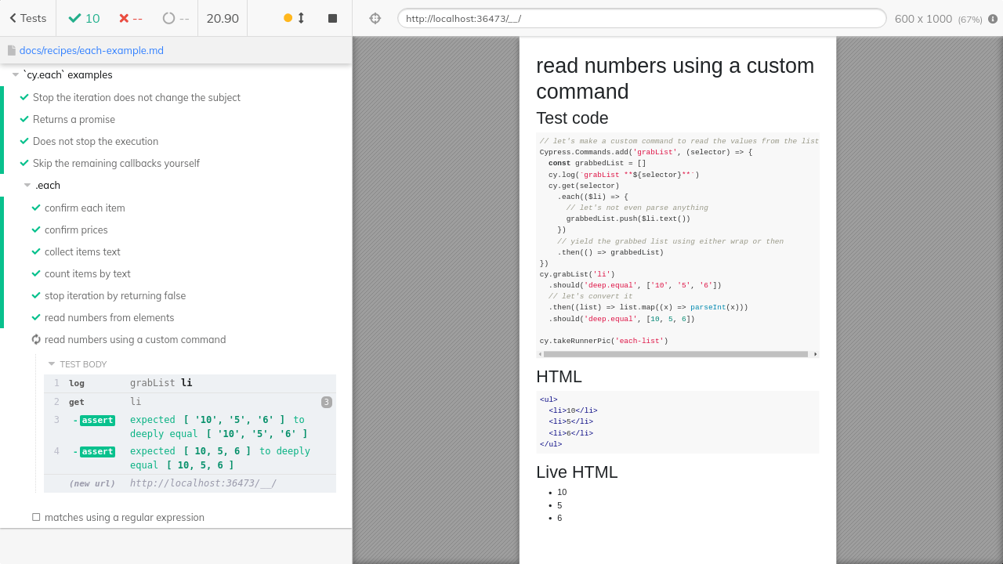The width and height of the screenshot is (1003, 564).
Task: Click the horizontal scrollbar under the test code
Action: pos(674,354)
